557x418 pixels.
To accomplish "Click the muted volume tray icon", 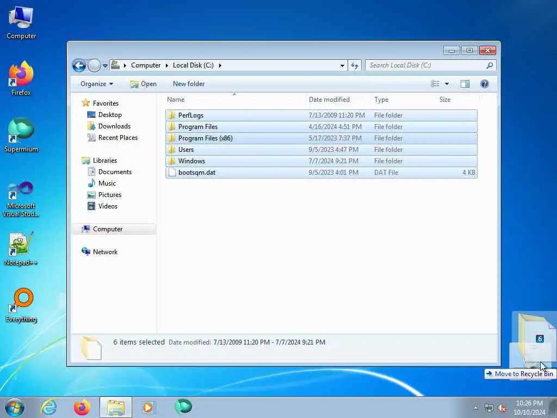I will point(502,408).
